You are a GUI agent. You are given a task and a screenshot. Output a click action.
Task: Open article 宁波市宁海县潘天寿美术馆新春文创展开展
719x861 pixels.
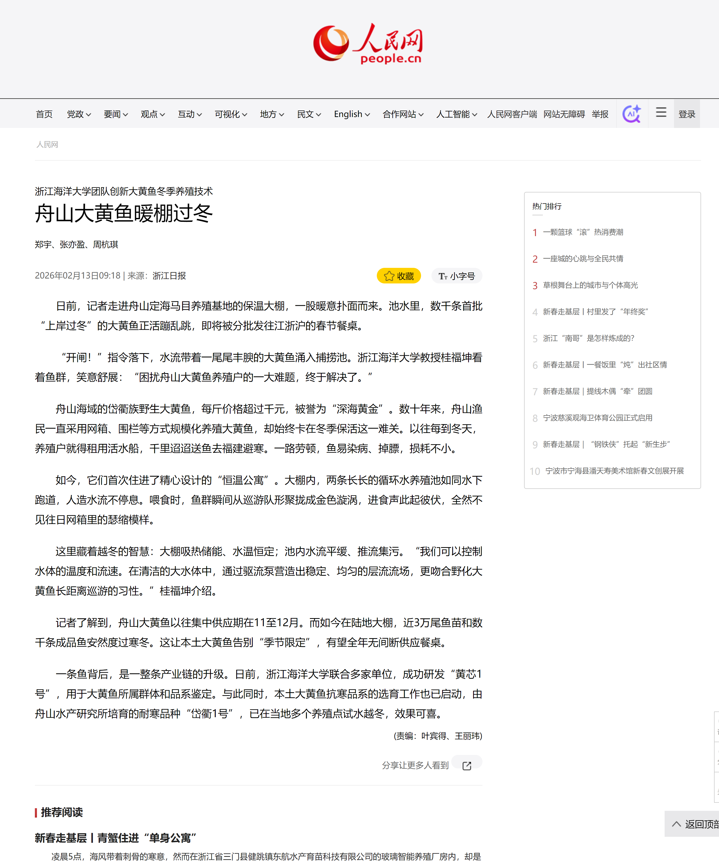tap(614, 471)
